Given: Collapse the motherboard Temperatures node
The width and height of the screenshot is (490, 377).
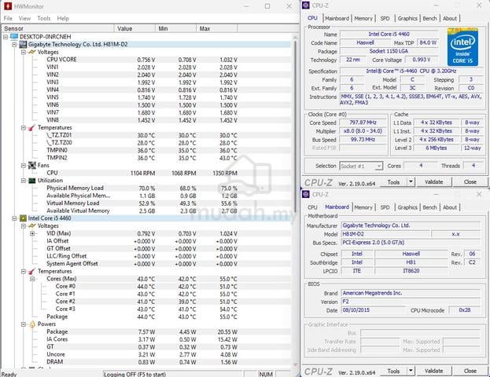Looking at the screenshot, I should [x=24, y=128].
